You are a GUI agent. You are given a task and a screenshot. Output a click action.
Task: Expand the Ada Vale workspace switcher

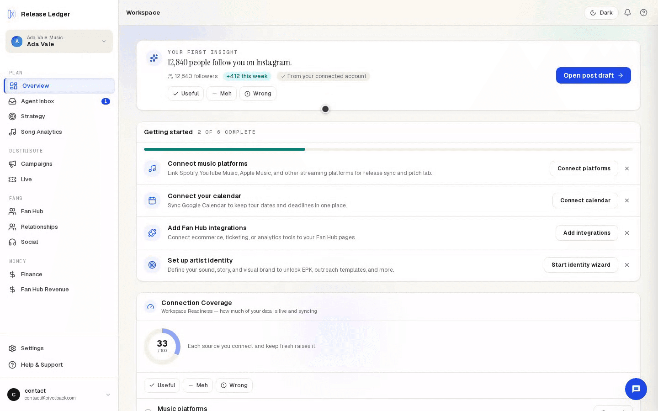click(x=59, y=41)
